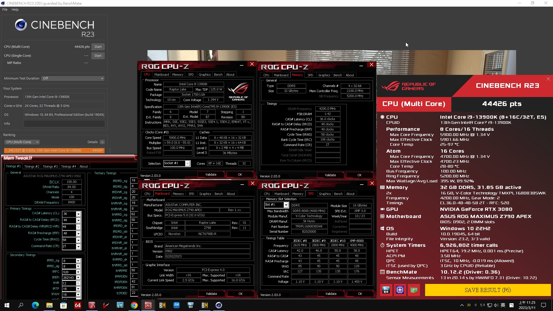This screenshot has height=311, width=553.
Task: Open CAS# Latency (CL) dropdown in Mem TweakIt
Action: point(78,214)
